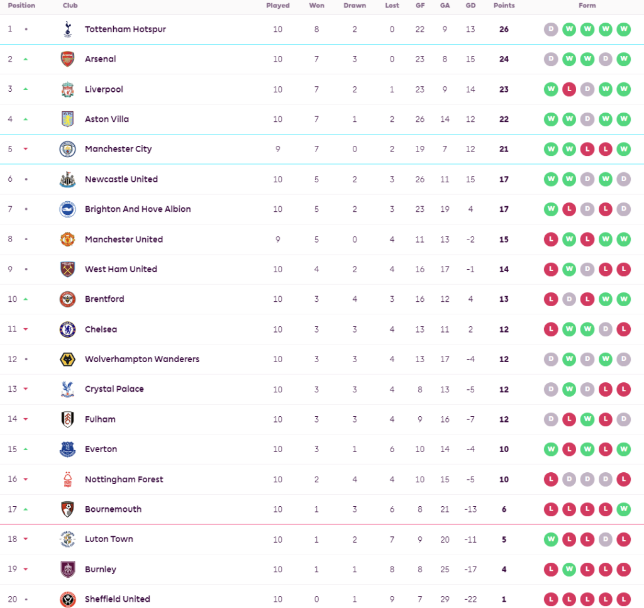Click the Sheffield United badge
Image resolution: width=644 pixels, height=608 pixels.
tap(67, 599)
